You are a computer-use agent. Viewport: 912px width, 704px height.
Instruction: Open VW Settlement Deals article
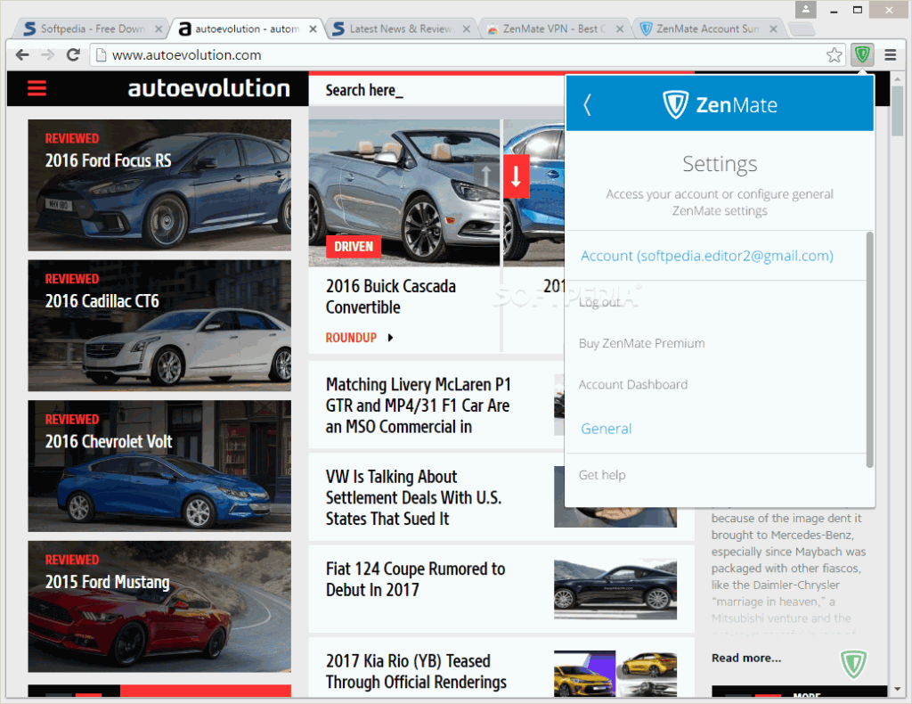click(413, 497)
